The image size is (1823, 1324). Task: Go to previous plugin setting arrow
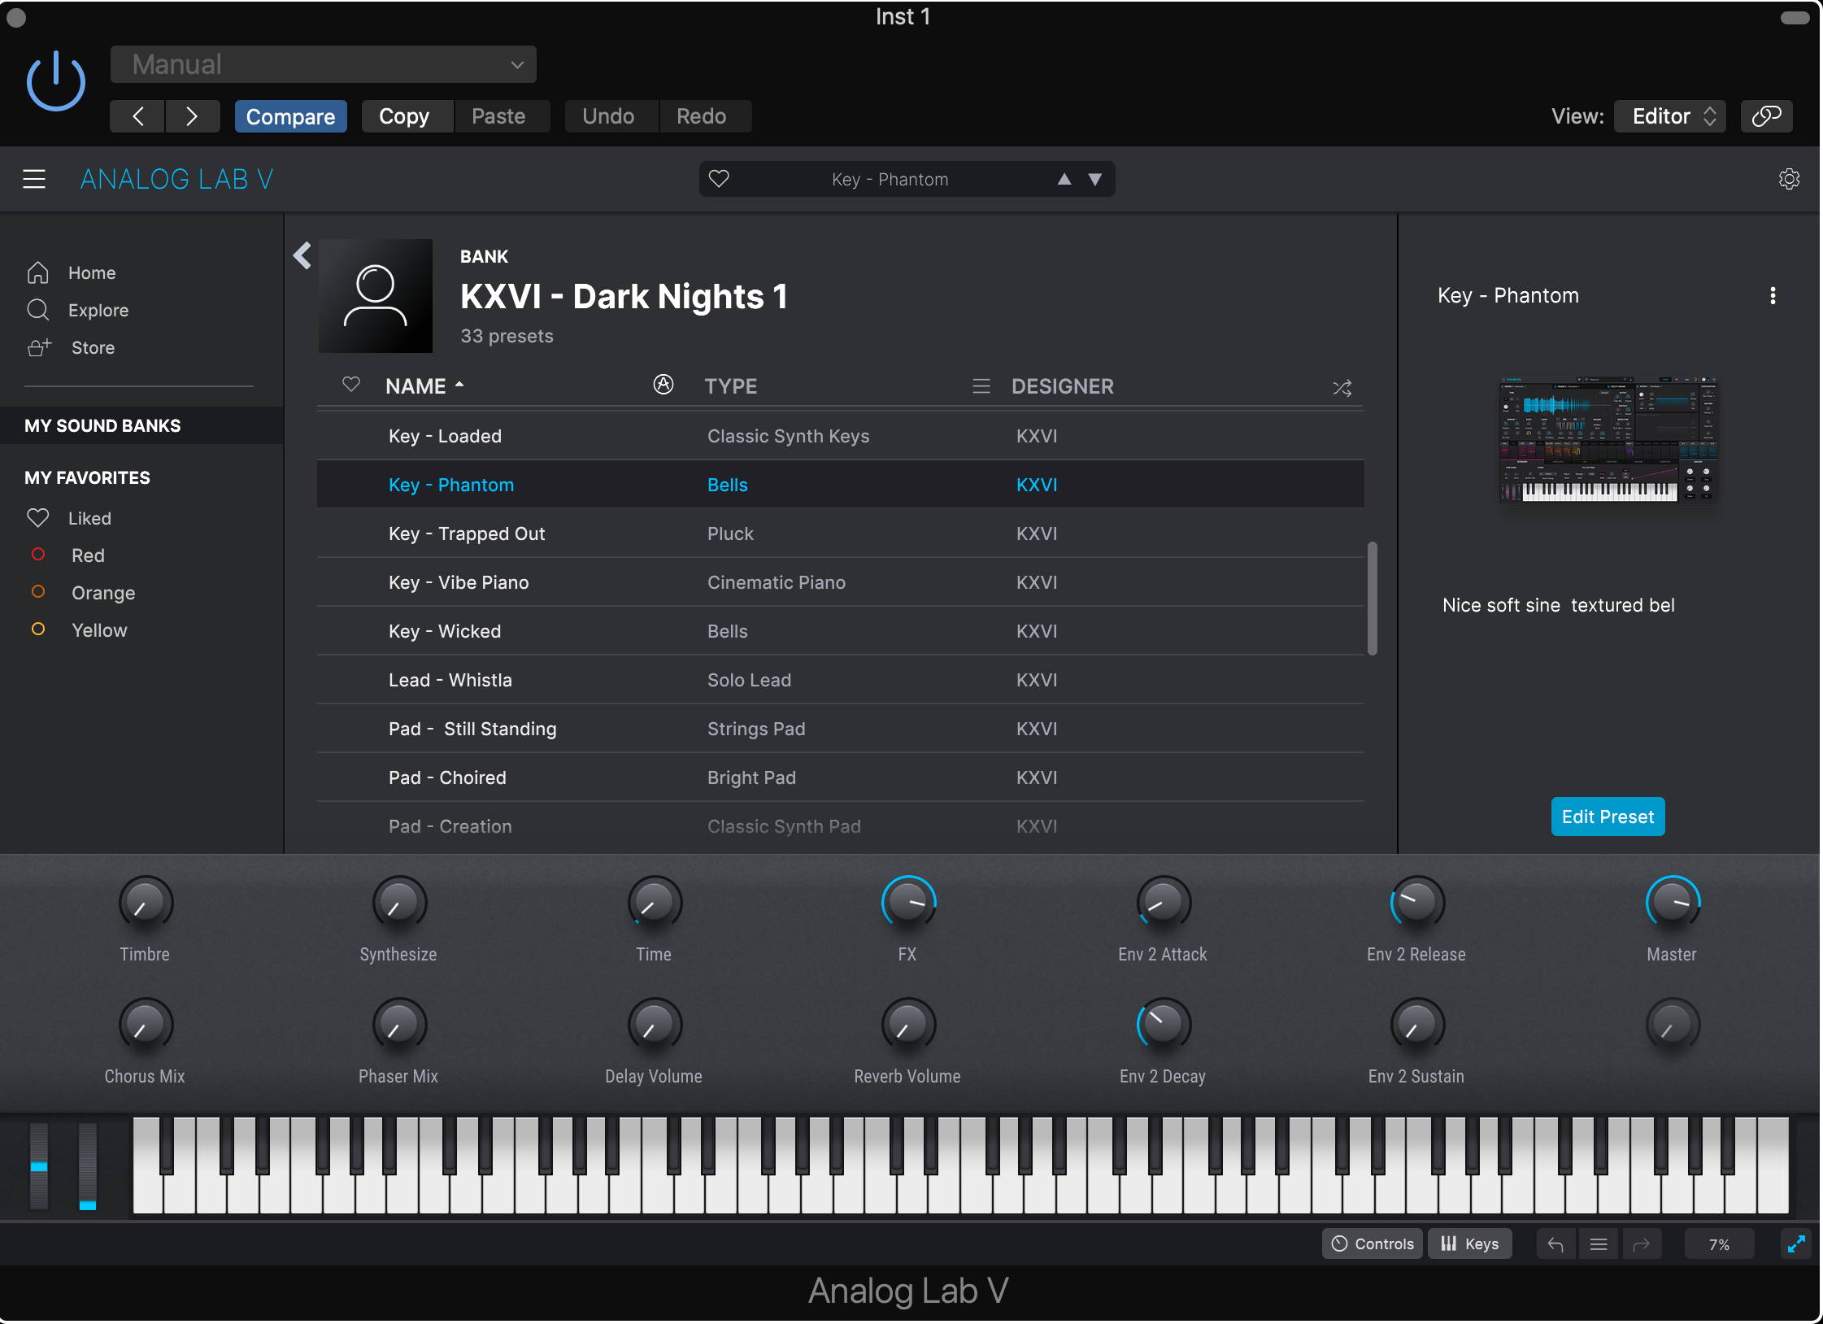pos(137,116)
